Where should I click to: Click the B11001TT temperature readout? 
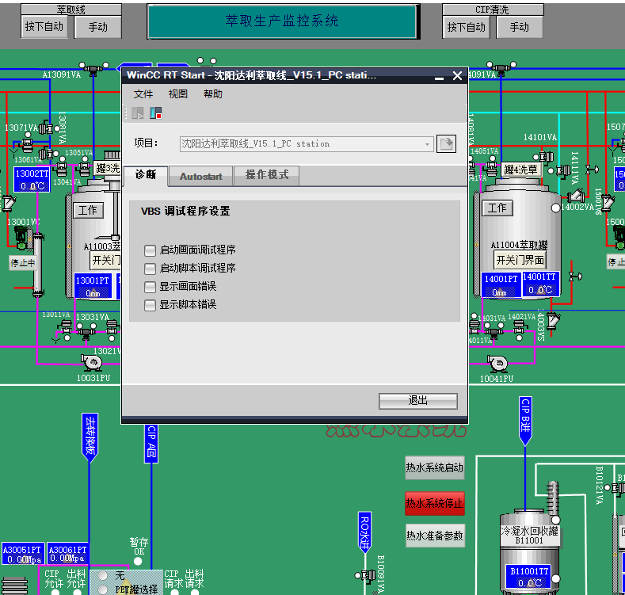tap(529, 577)
